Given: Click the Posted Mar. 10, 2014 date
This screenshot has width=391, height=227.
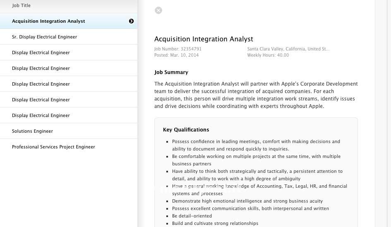Looking at the screenshot, I should click(176, 55).
